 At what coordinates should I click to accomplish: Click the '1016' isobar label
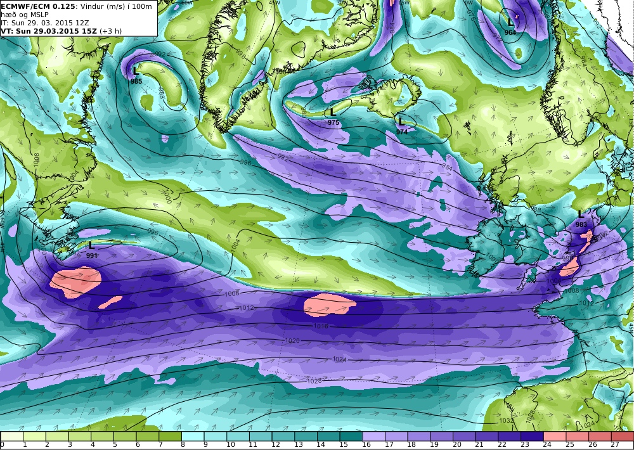coord(321,326)
